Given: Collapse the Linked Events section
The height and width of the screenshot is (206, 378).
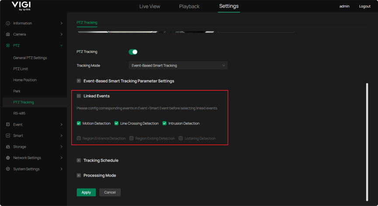Looking at the screenshot, I should coord(79,96).
